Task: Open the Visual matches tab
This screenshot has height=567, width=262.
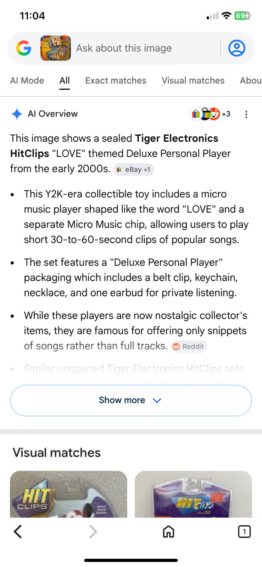Action: (193, 80)
